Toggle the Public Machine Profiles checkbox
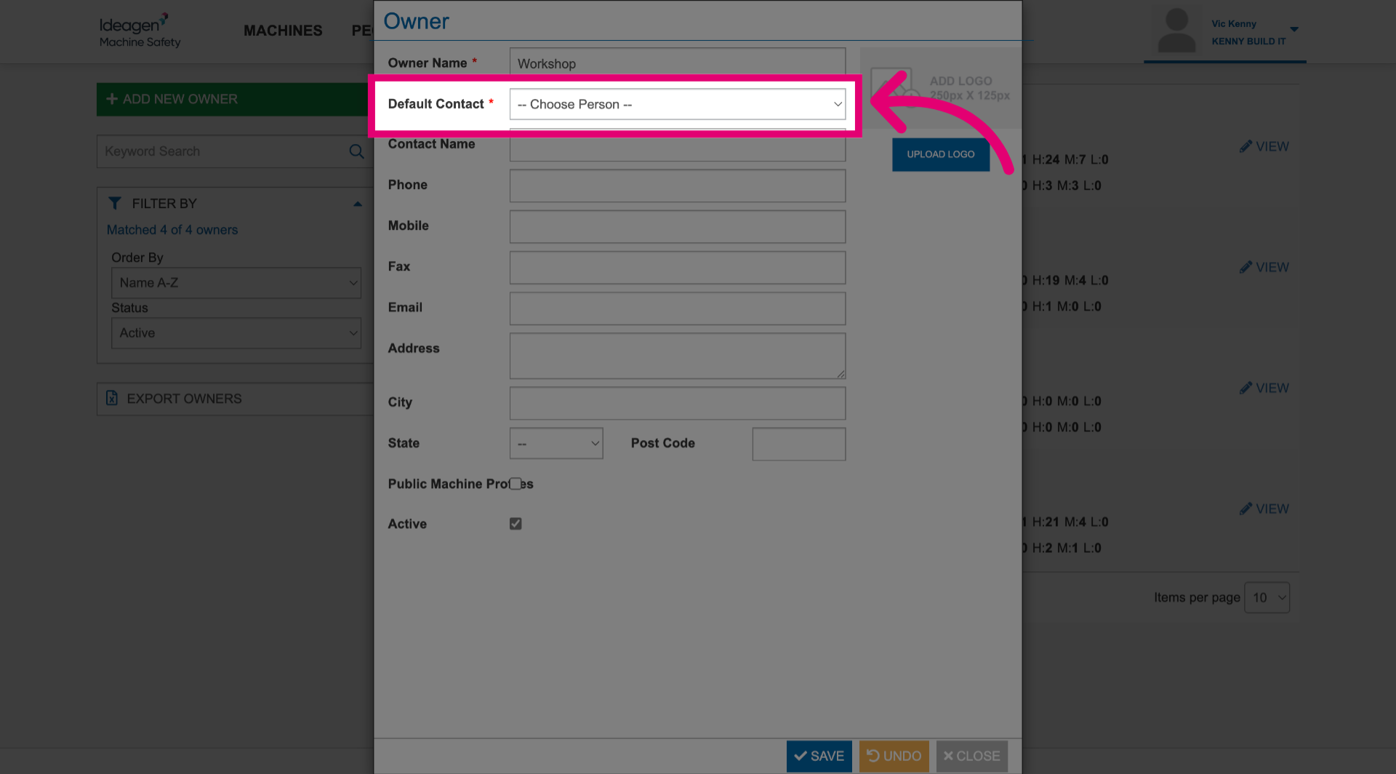This screenshot has height=774, width=1396. point(516,484)
